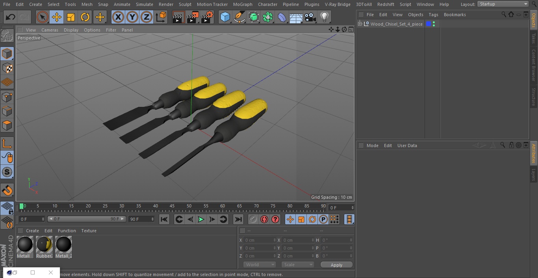This screenshot has width=538, height=278.
Task: Open the deformer Bend icon
Action: [282, 17]
